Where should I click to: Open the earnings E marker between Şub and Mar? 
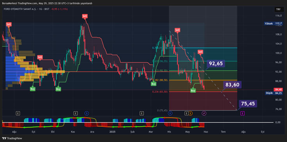142,113
